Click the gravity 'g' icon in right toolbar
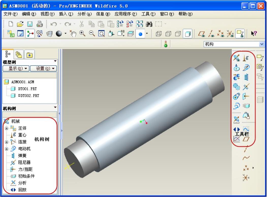The image size is (267, 197). coord(246,58)
